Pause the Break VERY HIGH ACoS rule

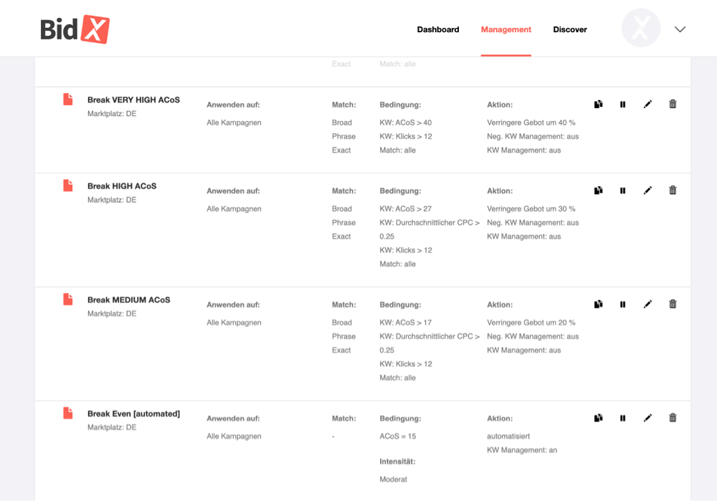point(622,104)
